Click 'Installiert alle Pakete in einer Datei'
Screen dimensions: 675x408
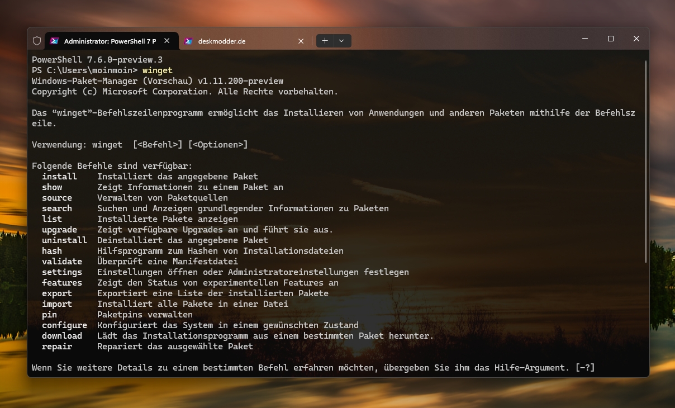[193, 304]
